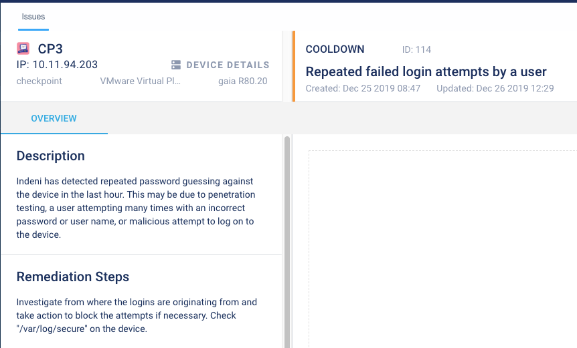
Task: Click the Created Dec 25 2019 timestamp
Action: 363,88
